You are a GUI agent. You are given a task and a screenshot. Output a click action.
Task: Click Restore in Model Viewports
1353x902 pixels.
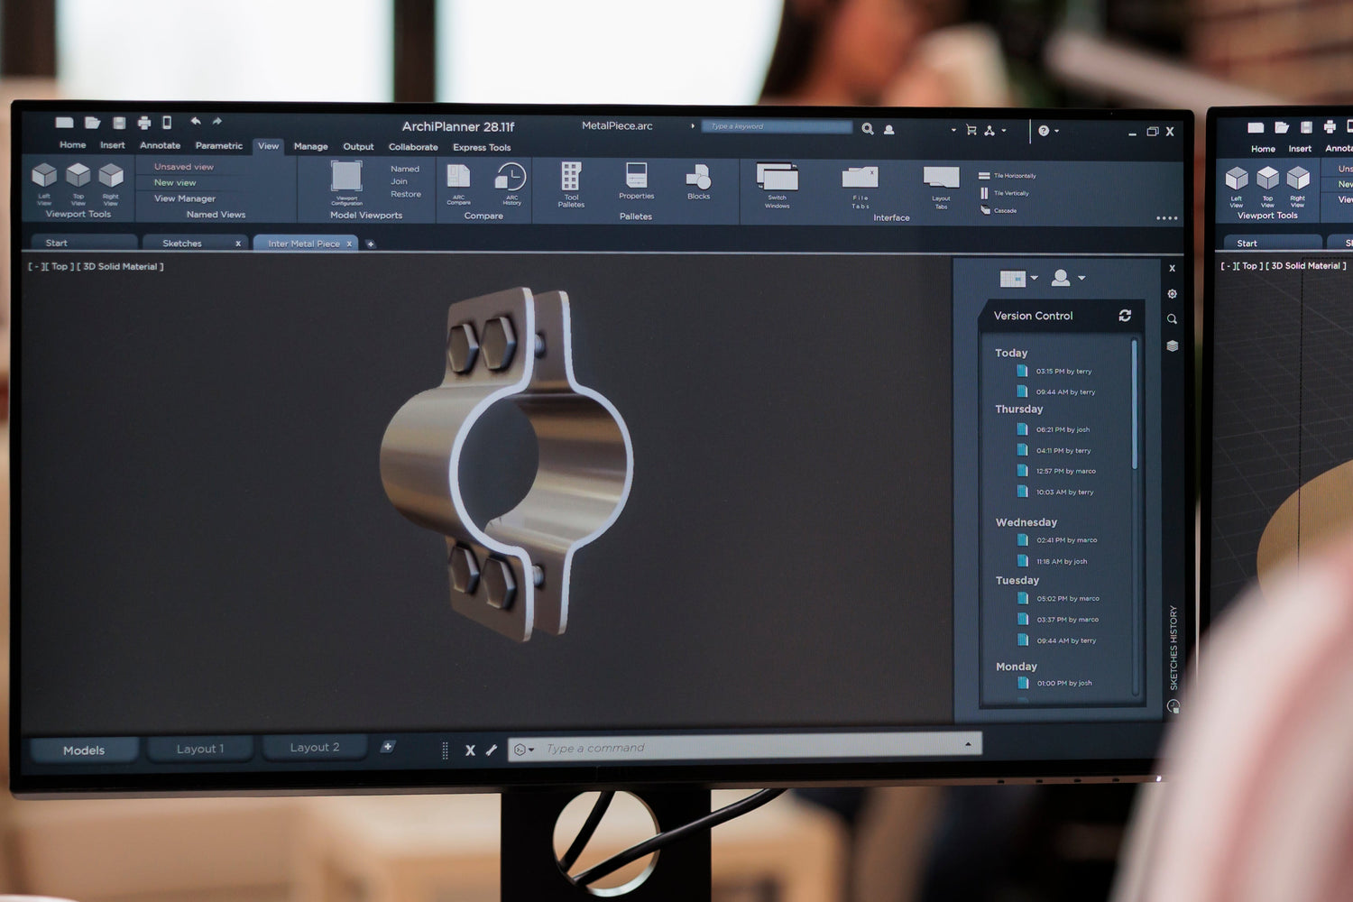coord(406,194)
